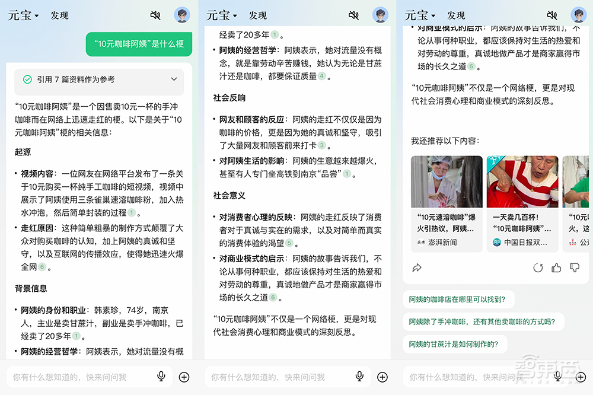Switch to the 发现 tab

(x=59, y=15)
